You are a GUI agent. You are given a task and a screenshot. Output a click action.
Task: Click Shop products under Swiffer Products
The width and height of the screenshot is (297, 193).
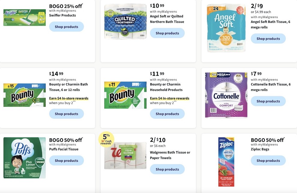pyautogui.click(x=67, y=26)
